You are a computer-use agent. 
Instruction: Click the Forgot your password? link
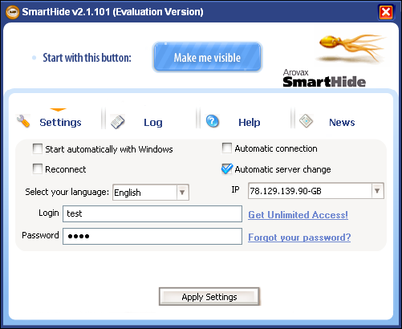pyautogui.click(x=299, y=238)
